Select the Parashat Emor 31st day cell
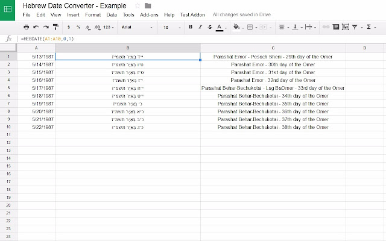This screenshot has width=386, height=241. [x=273, y=72]
